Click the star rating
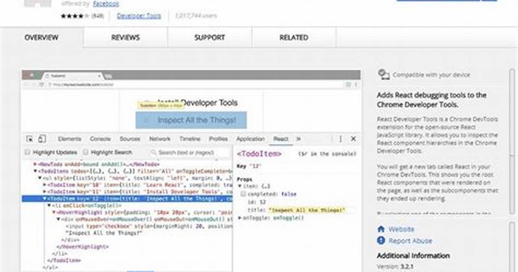The width and height of the screenshot is (518, 272). [x=74, y=16]
